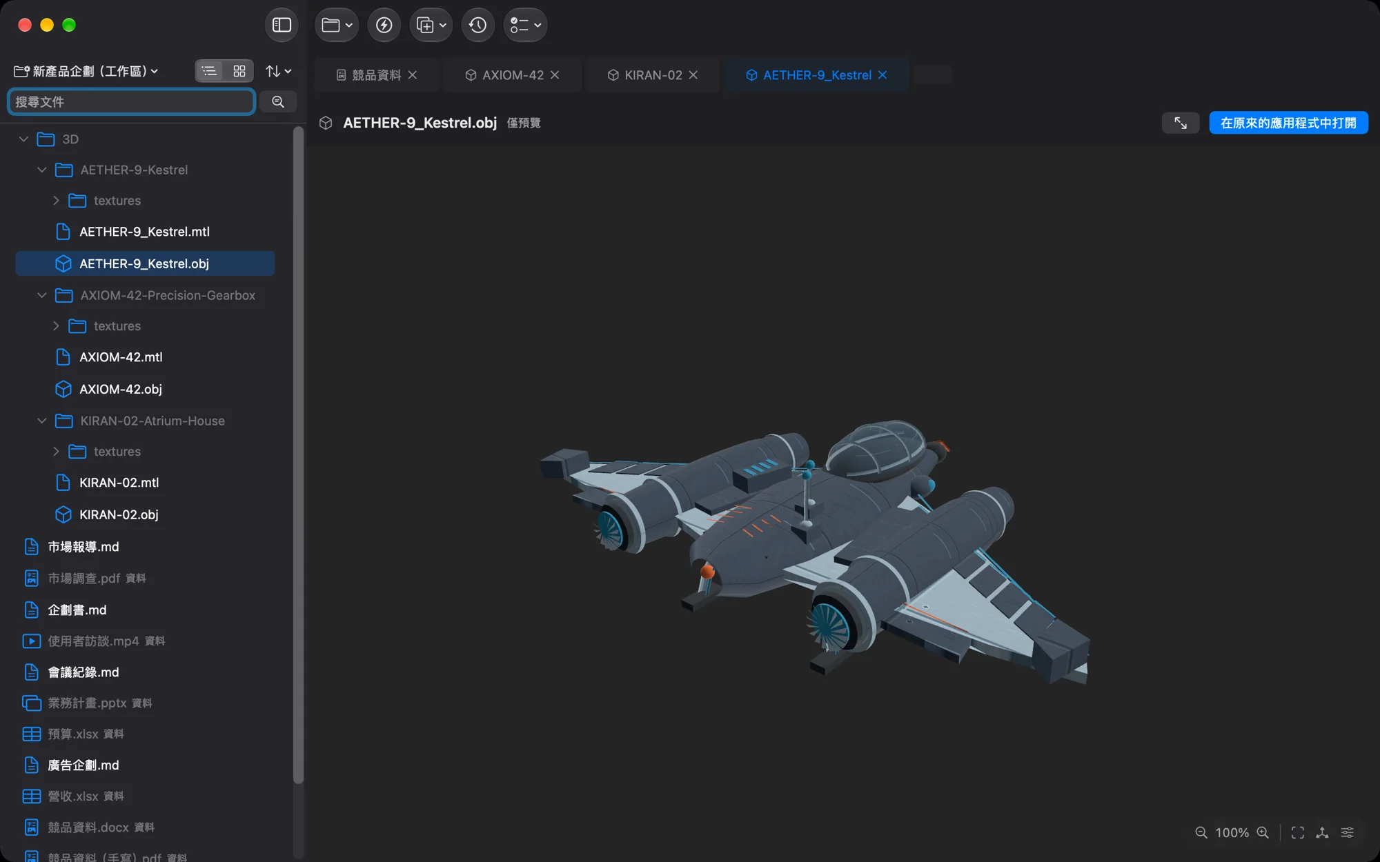Open 使用者訪談.mp4 video file

click(145, 641)
